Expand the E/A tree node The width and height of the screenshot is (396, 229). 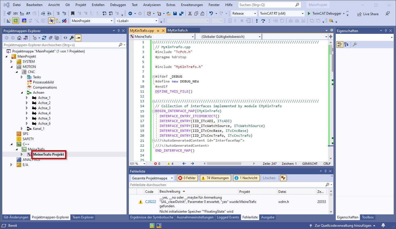11,165
